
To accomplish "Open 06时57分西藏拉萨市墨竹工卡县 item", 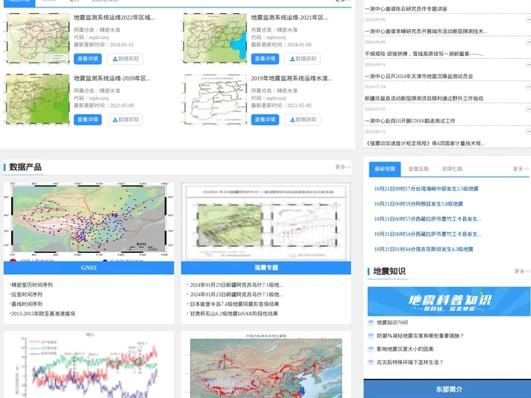I will (x=427, y=219).
